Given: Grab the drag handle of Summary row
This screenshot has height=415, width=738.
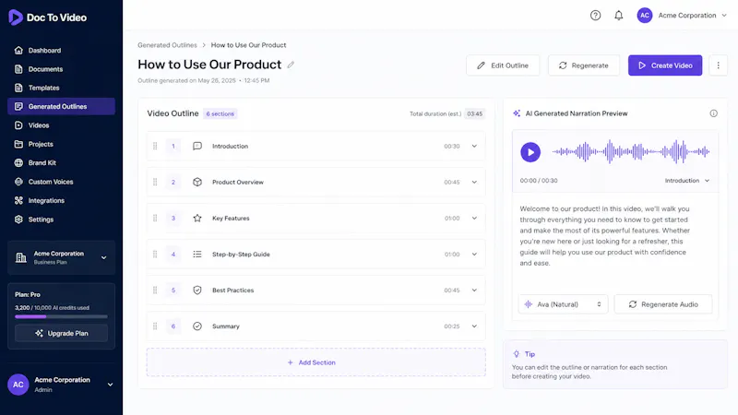Looking at the screenshot, I should (x=155, y=326).
